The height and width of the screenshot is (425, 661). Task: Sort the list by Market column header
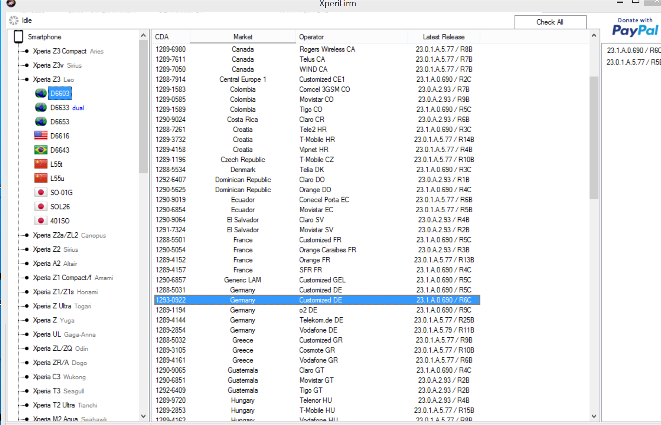point(243,37)
